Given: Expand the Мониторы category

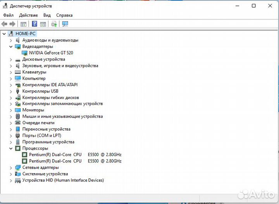Looking at the screenshot, I should [11, 110].
